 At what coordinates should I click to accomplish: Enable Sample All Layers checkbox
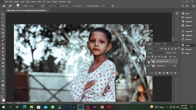(86, 6)
